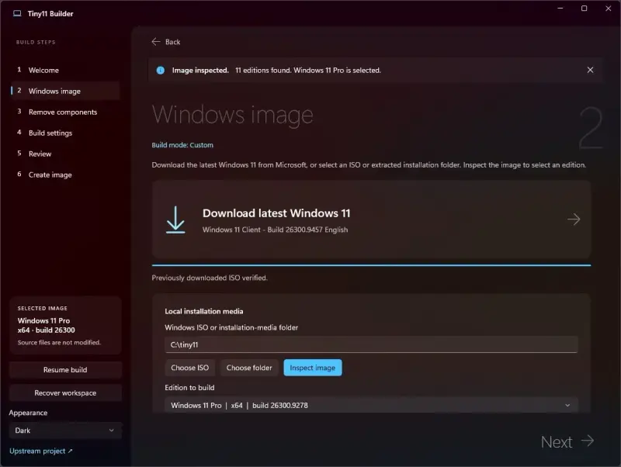Go to the Build settings step
The height and width of the screenshot is (467, 621).
(65, 133)
